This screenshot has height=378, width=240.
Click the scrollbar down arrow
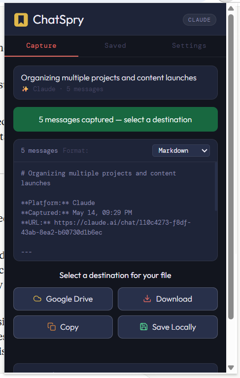click(231, 368)
